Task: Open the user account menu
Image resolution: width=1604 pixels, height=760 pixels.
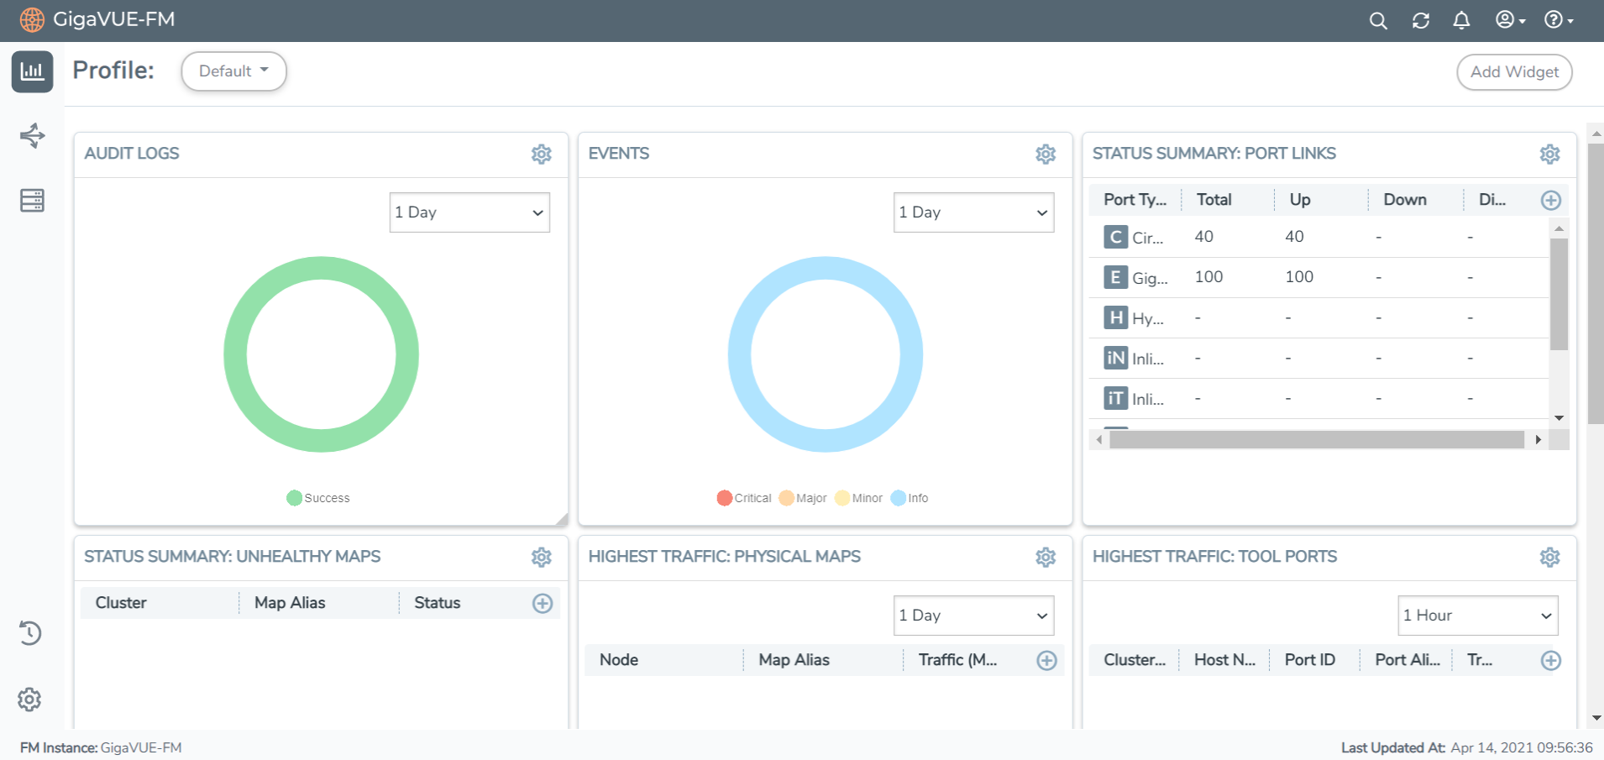Action: [x=1507, y=20]
